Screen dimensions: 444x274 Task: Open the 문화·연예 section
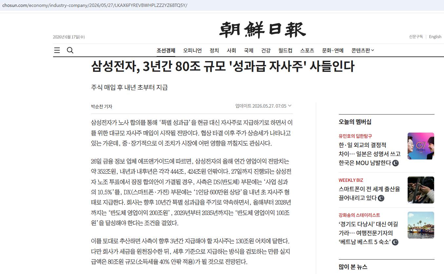point(333,51)
